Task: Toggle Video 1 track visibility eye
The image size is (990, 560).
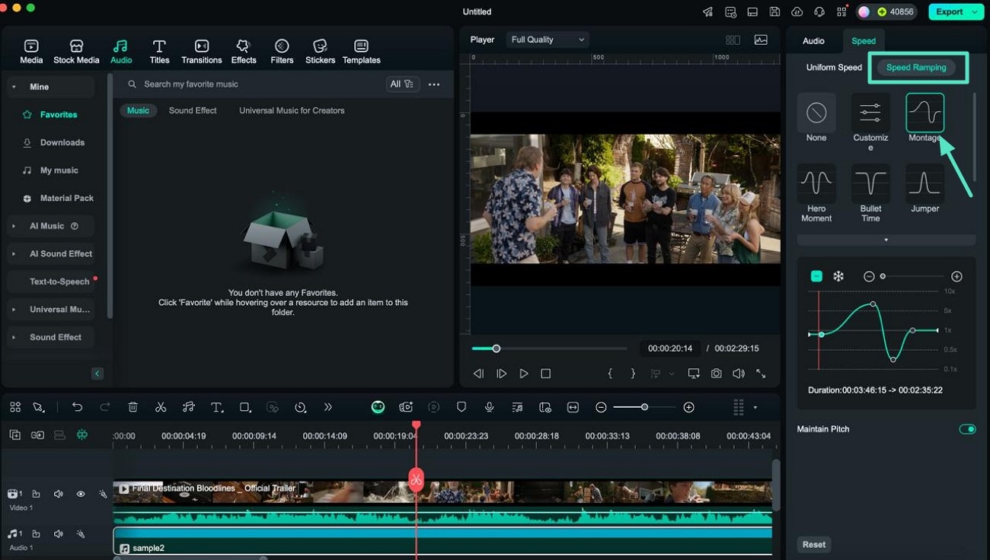Action: pos(81,494)
